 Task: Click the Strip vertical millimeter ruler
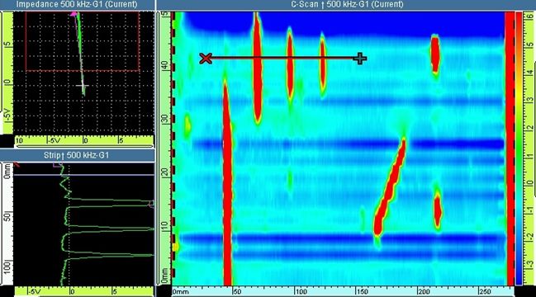(x=7, y=224)
